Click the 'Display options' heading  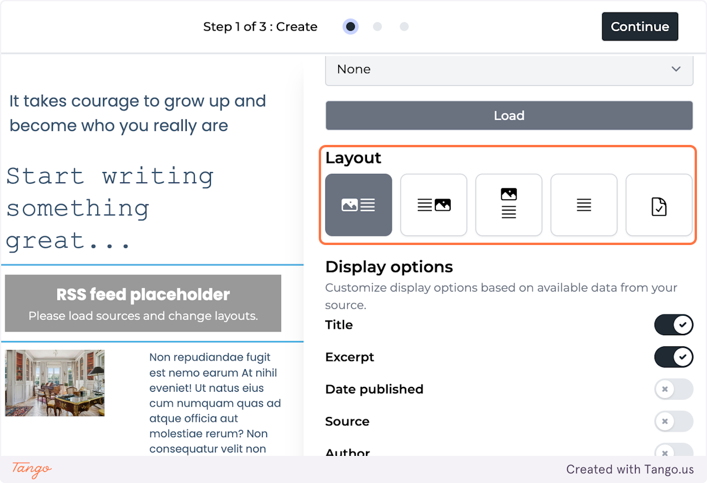(x=389, y=267)
